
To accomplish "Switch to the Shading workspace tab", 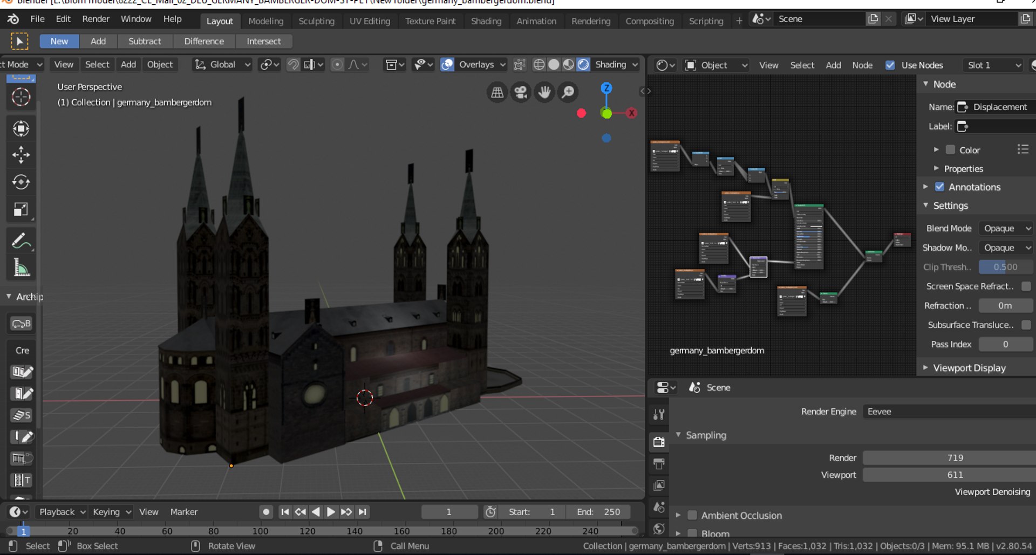I will coord(486,21).
